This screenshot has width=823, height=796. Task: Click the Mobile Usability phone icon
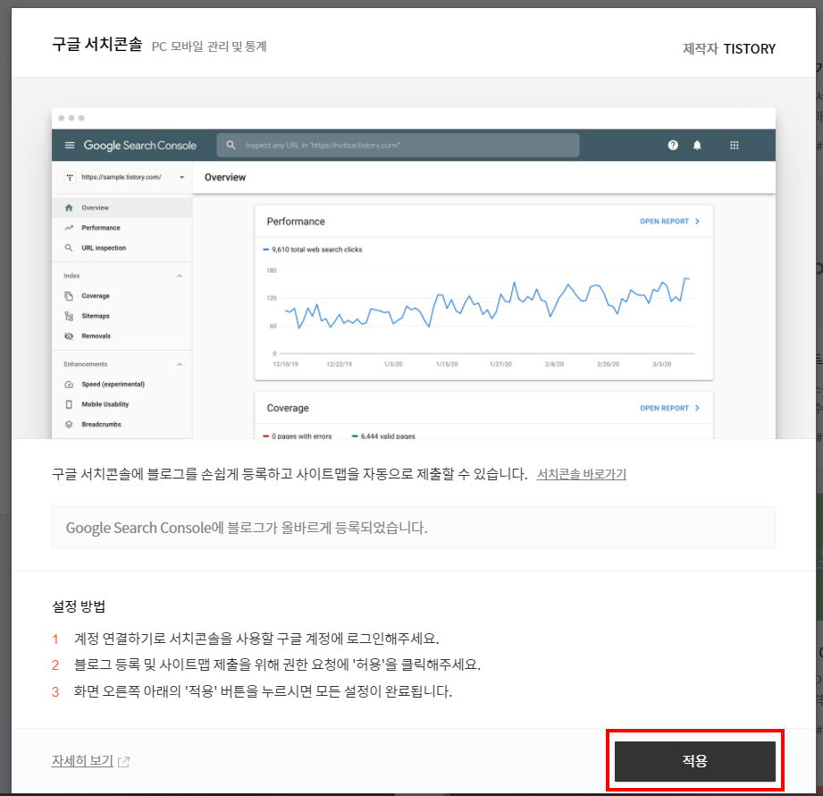pyautogui.click(x=69, y=404)
